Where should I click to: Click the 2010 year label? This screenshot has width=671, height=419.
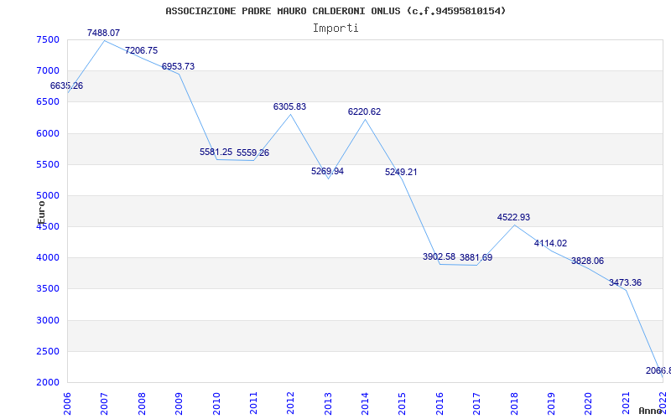pos(216,403)
